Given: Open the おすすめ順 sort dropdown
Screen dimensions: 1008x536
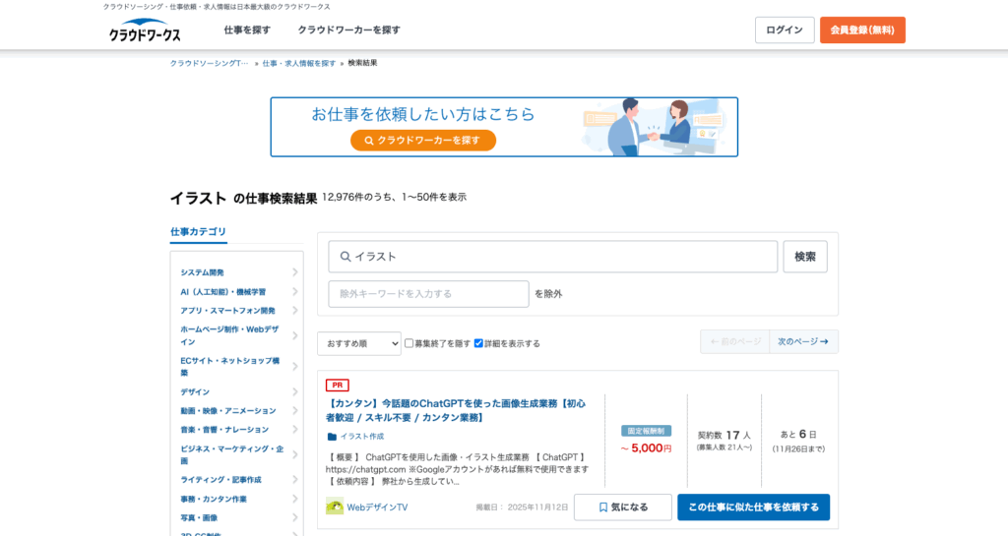Looking at the screenshot, I should [x=358, y=343].
